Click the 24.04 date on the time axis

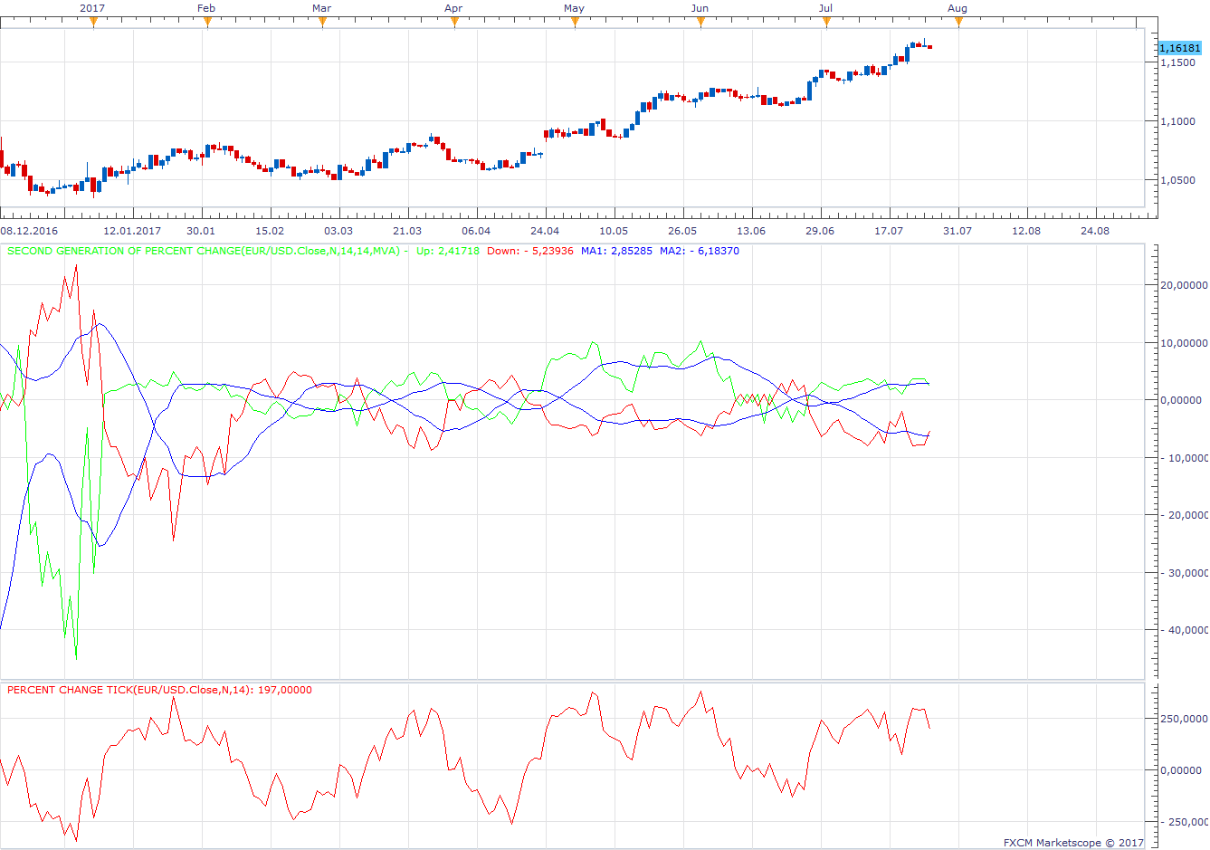(x=545, y=231)
